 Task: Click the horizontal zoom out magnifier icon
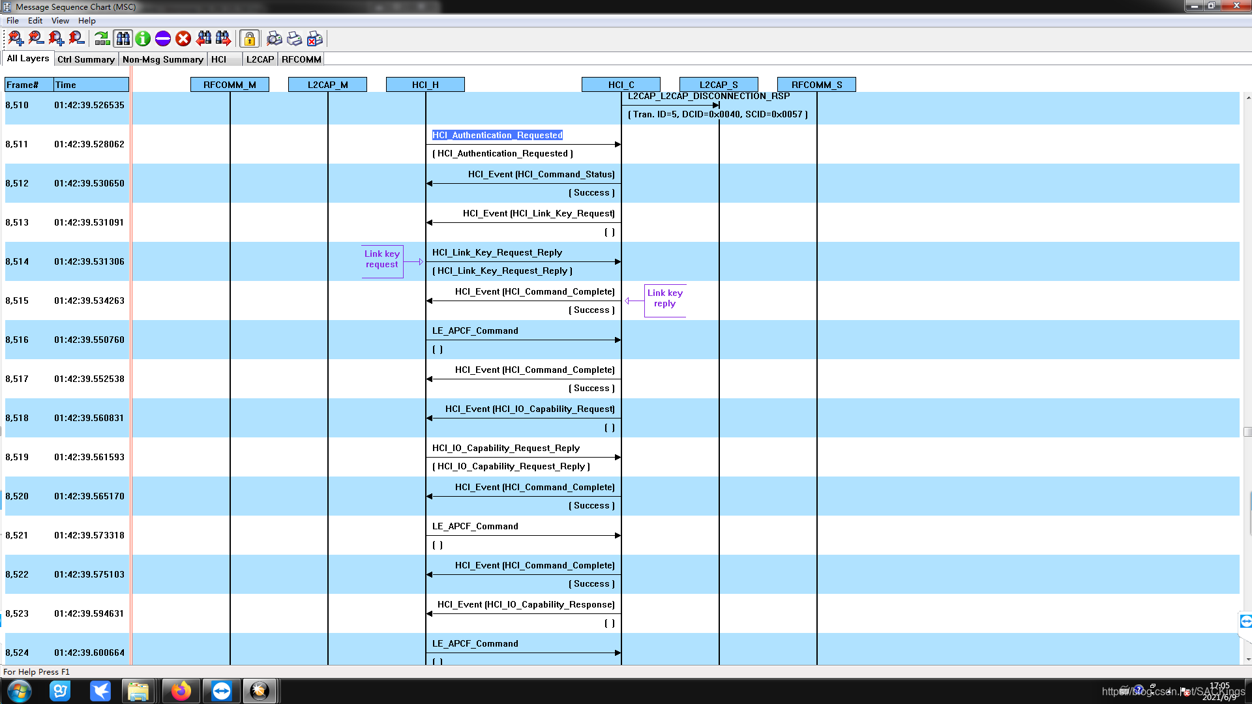36,38
